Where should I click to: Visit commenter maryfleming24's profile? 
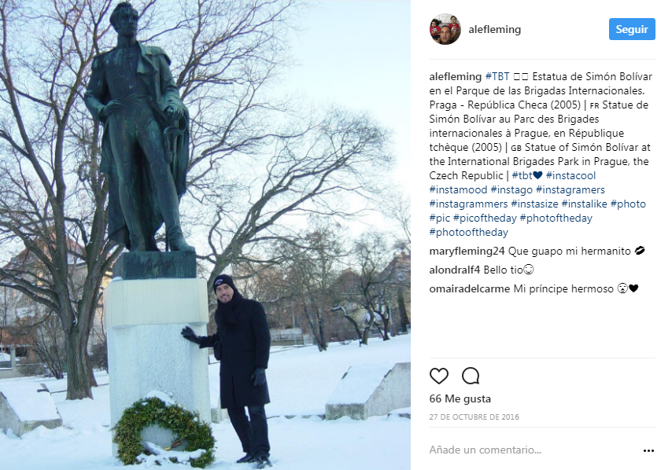(467, 251)
